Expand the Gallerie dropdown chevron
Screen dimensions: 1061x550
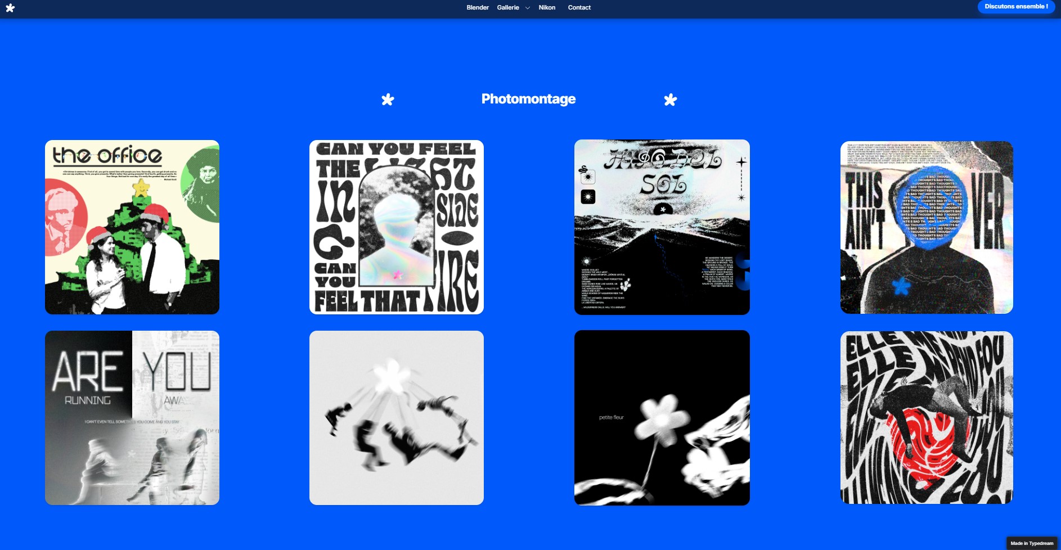point(528,8)
